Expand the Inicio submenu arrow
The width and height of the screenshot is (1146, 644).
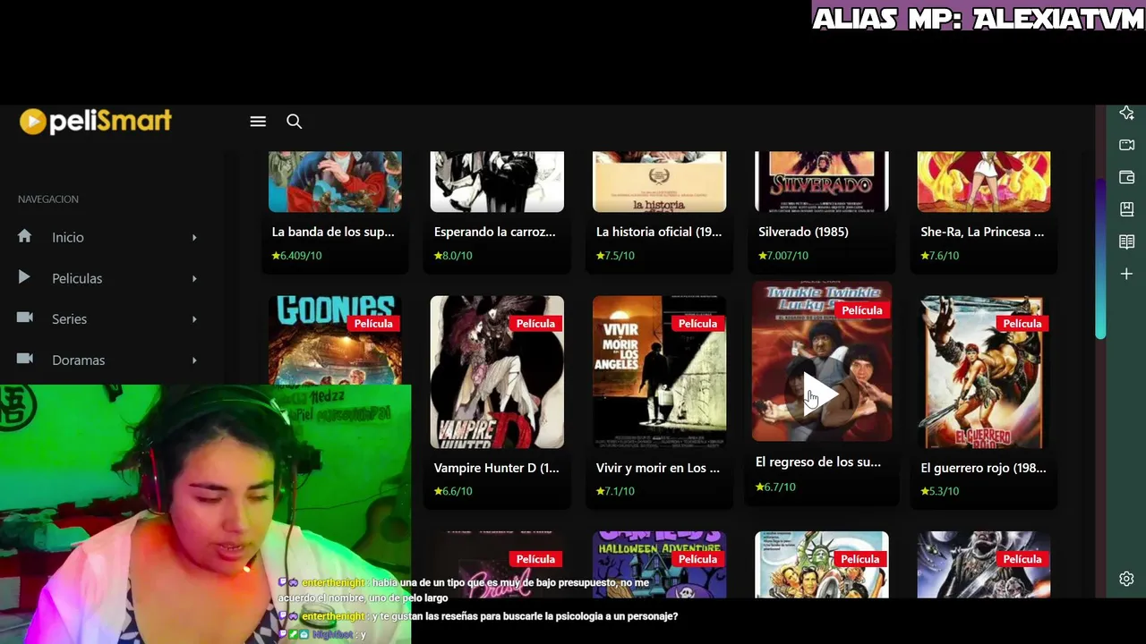tap(194, 238)
